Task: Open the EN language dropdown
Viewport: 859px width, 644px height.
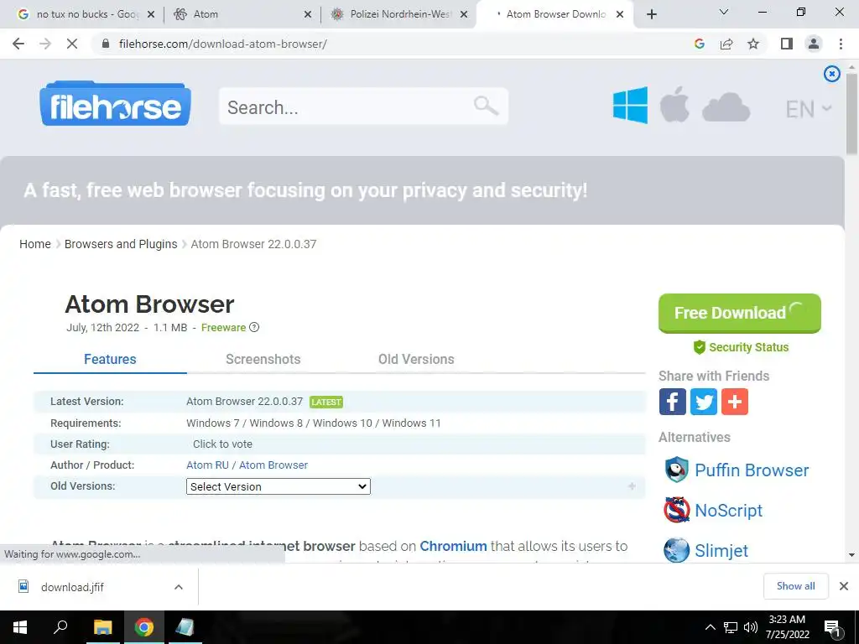Action: click(808, 109)
